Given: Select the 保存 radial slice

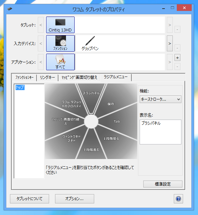Looking at the screenshot, I should (x=111, y=104).
